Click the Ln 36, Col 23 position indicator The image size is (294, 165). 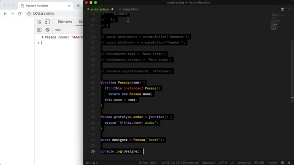[180, 163]
